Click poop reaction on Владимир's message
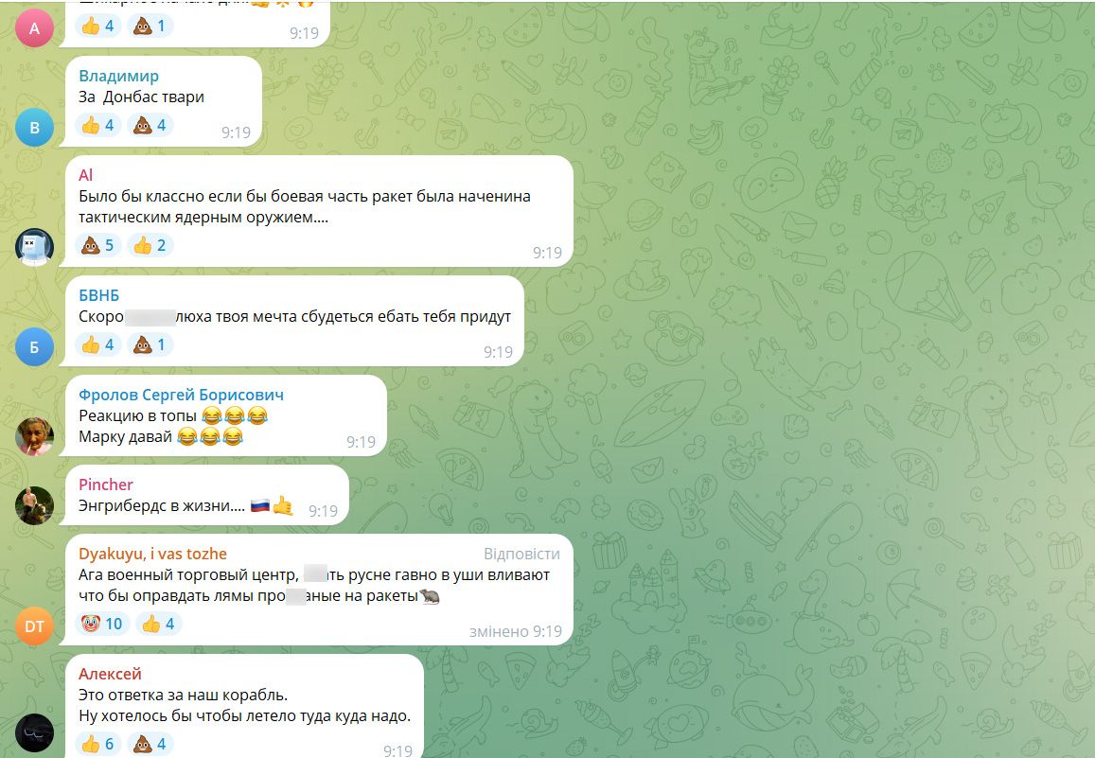Viewport: 1095px width, 758px height. 150,125
